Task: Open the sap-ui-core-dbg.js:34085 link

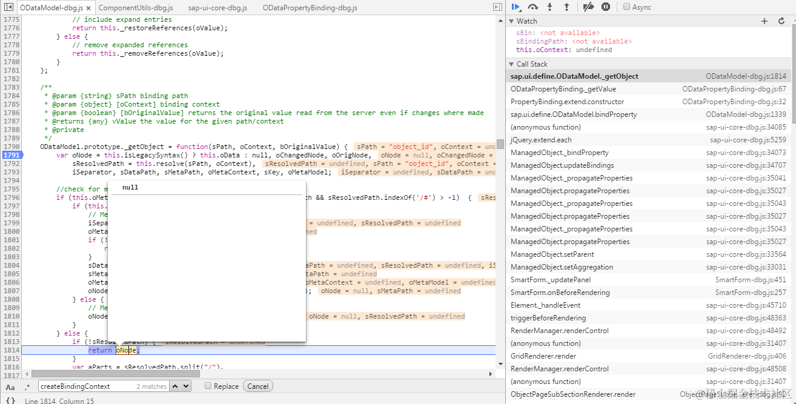Action: [746, 127]
